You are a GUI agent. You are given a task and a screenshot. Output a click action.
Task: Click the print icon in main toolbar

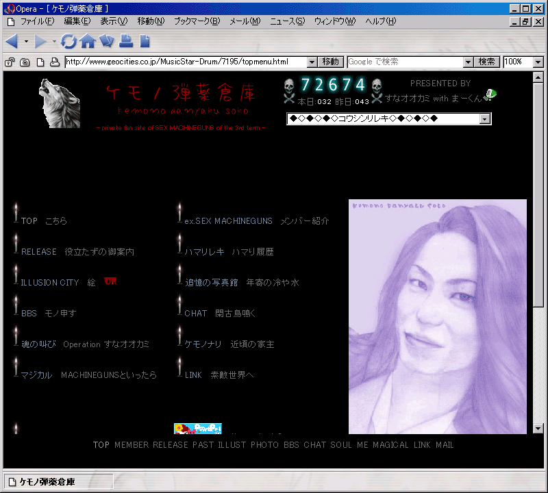tap(126, 41)
